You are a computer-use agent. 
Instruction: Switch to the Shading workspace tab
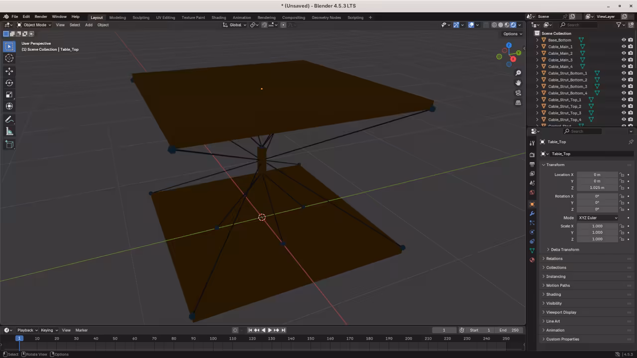coord(218,17)
